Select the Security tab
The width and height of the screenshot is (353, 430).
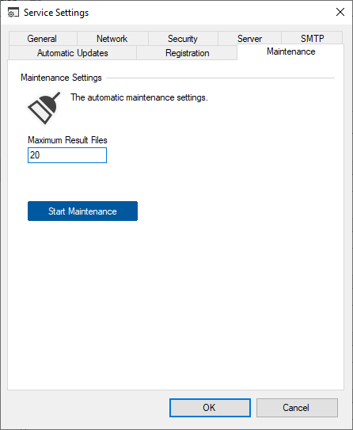[183, 38]
